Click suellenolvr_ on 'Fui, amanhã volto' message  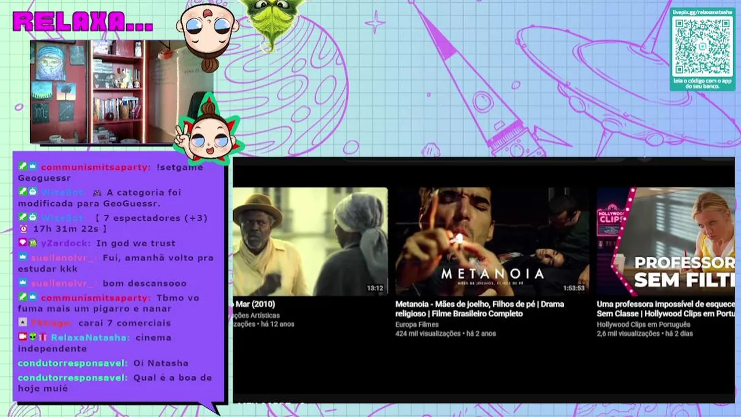coord(64,258)
